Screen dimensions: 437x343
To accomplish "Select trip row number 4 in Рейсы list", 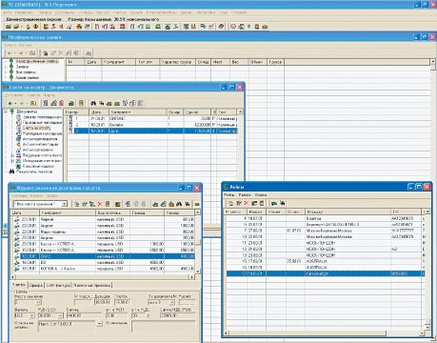I will [x=325, y=218].
